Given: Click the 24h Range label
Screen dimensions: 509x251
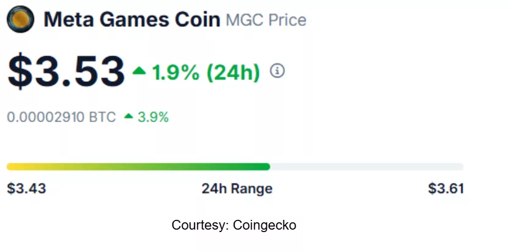Looking at the screenshot, I should (x=237, y=189).
